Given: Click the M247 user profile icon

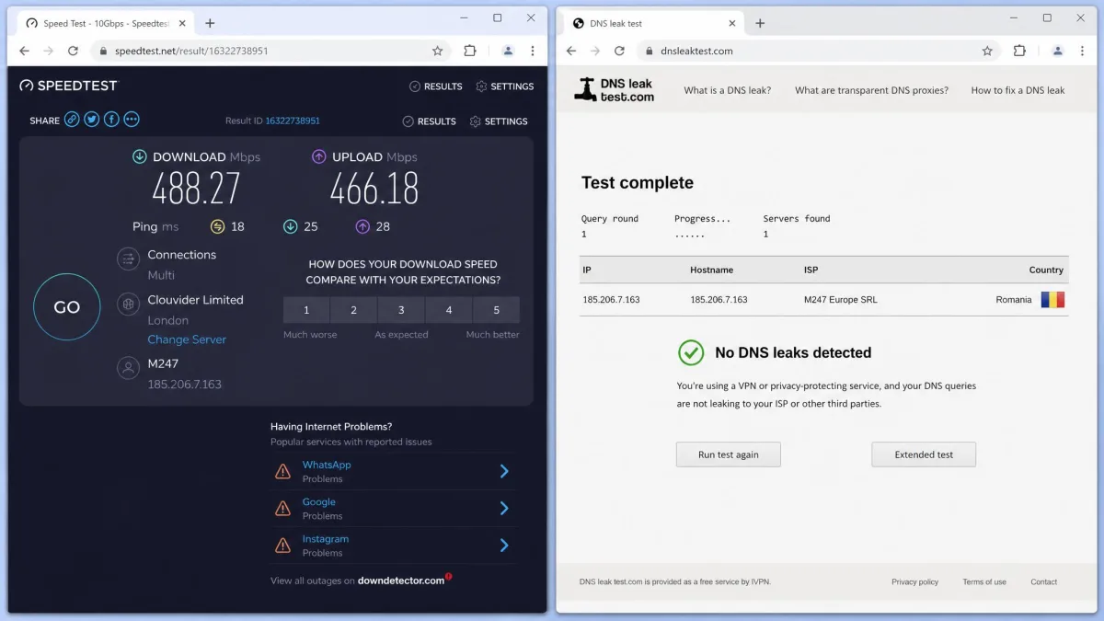Looking at the screenshot, I should click(127, 368).
